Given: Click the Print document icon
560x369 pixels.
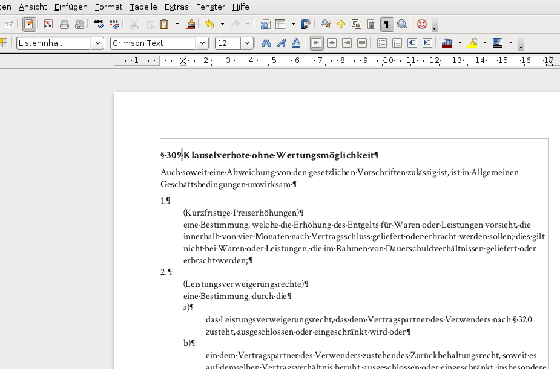Looking at the screenshot, I should pyautogui.click(x=64, y=24).
